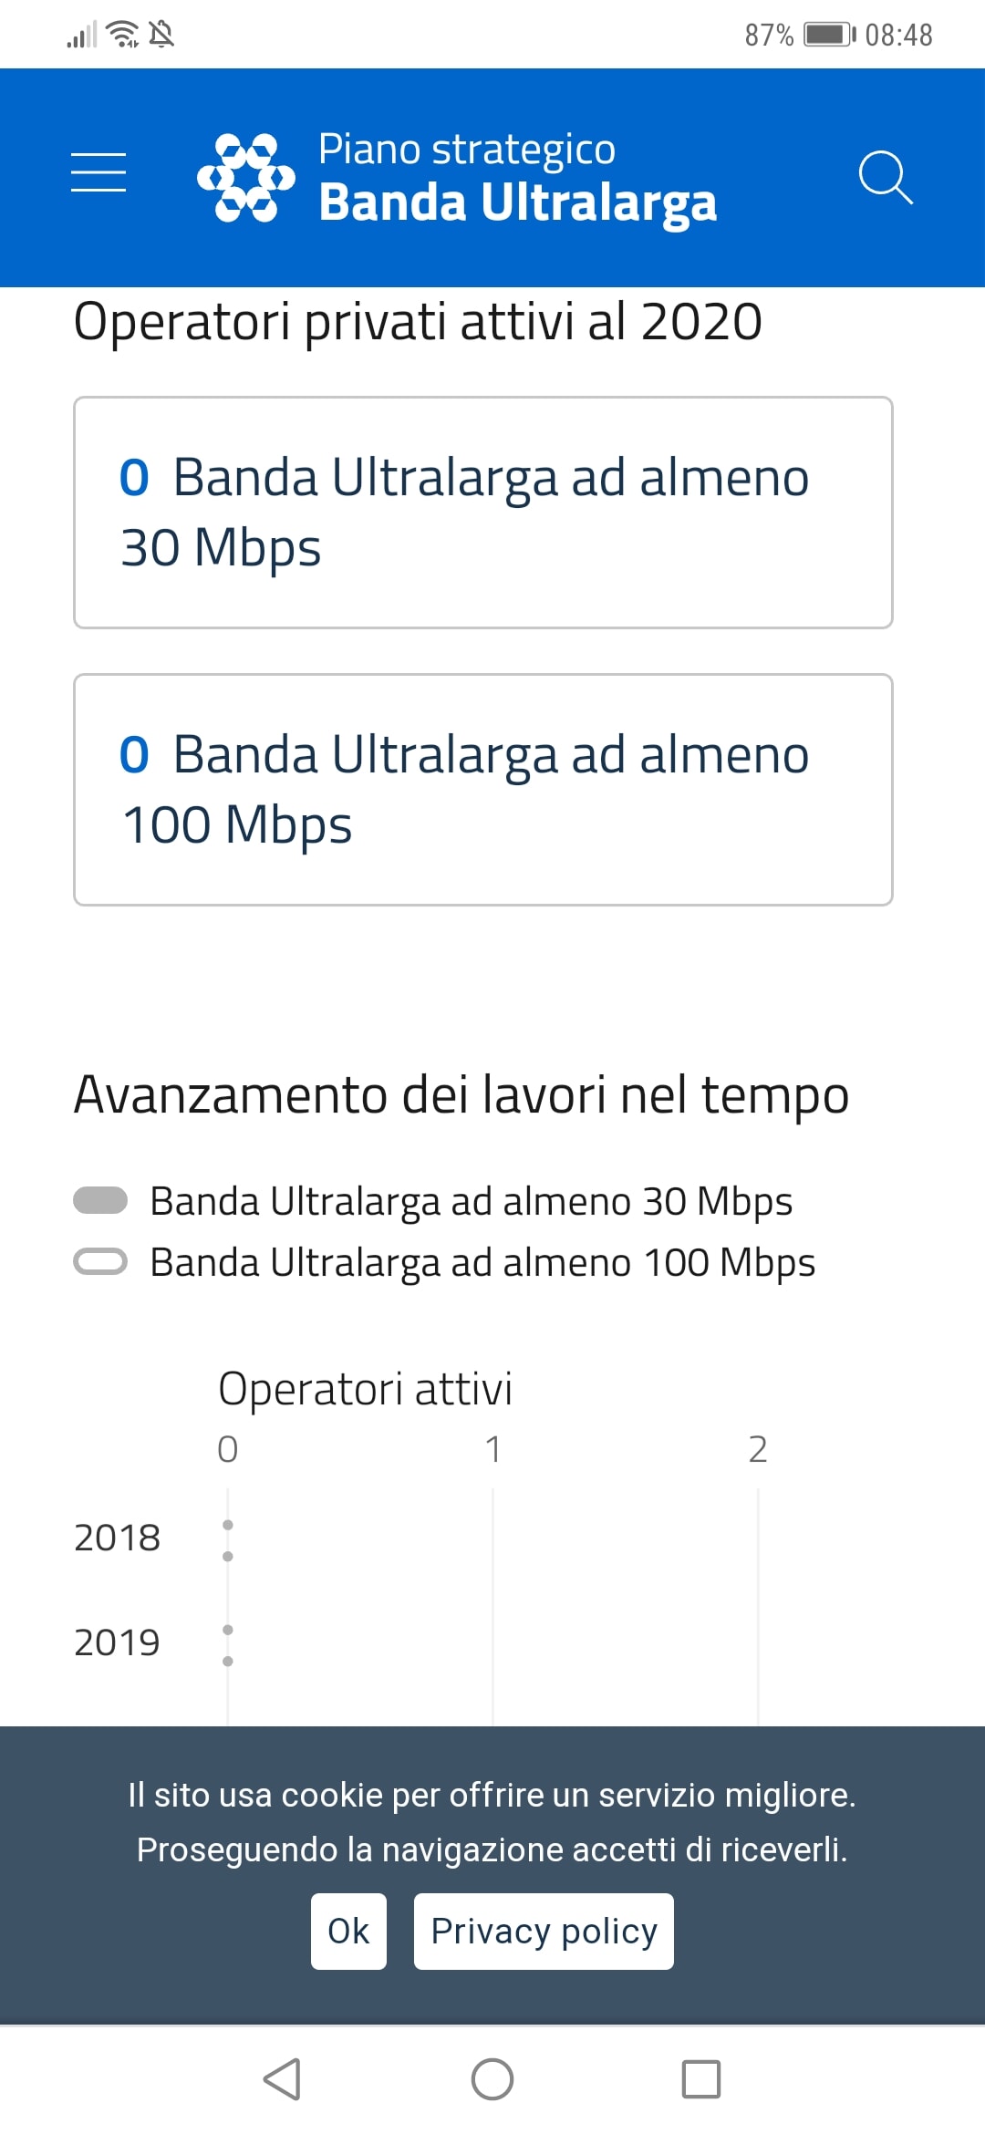Tap the muted notifications bell icon

pos(161,35)
